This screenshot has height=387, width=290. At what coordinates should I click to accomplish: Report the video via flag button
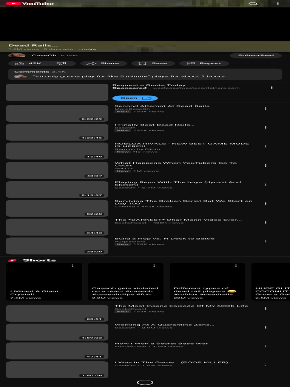click(204, 63)
